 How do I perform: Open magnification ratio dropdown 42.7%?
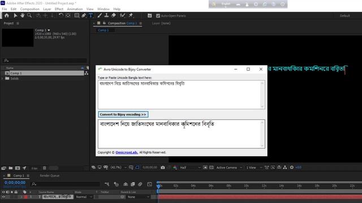(x=118, y=167)
